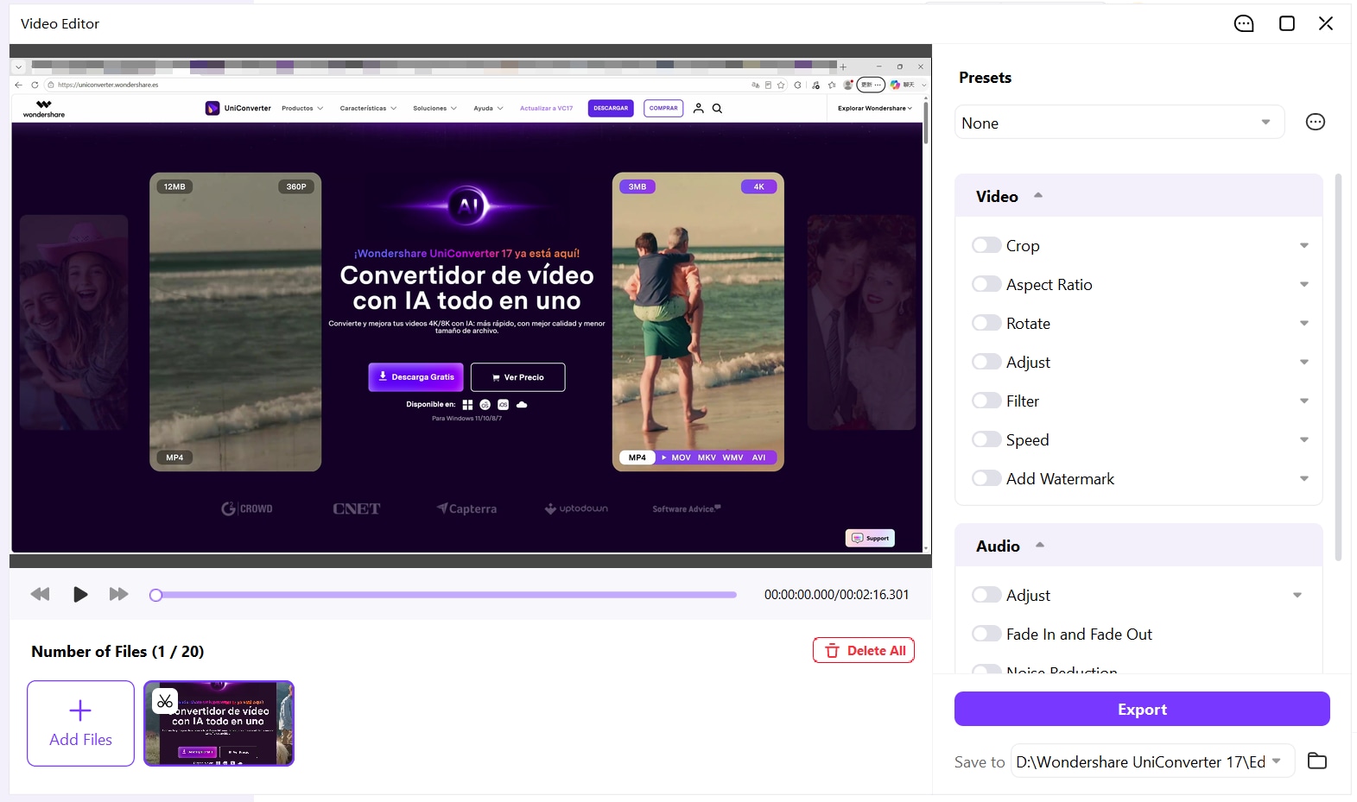Switch on the Filter toggle

986,401
